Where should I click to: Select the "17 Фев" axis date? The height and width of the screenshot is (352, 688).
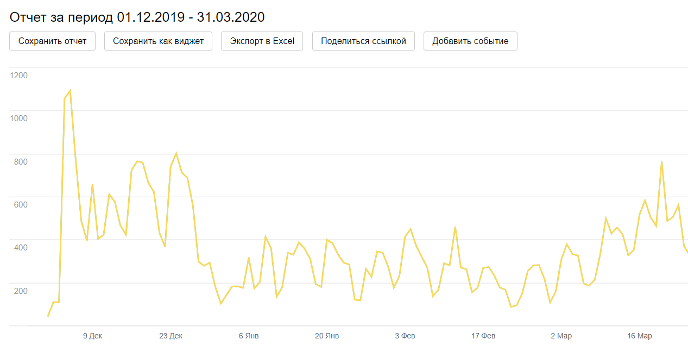tap(483, 336)
